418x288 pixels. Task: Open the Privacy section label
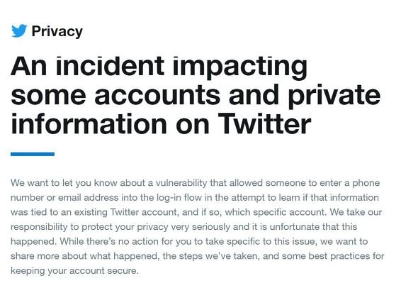point(57,31)
